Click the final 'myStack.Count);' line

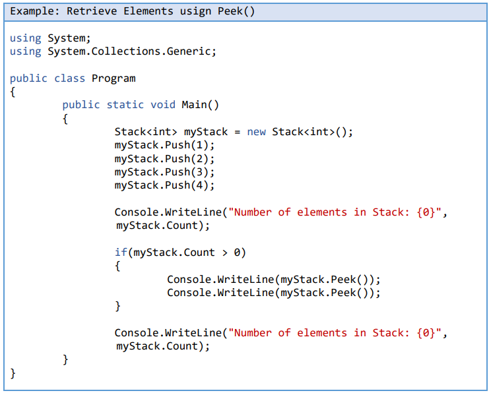(x=162, y=346)
